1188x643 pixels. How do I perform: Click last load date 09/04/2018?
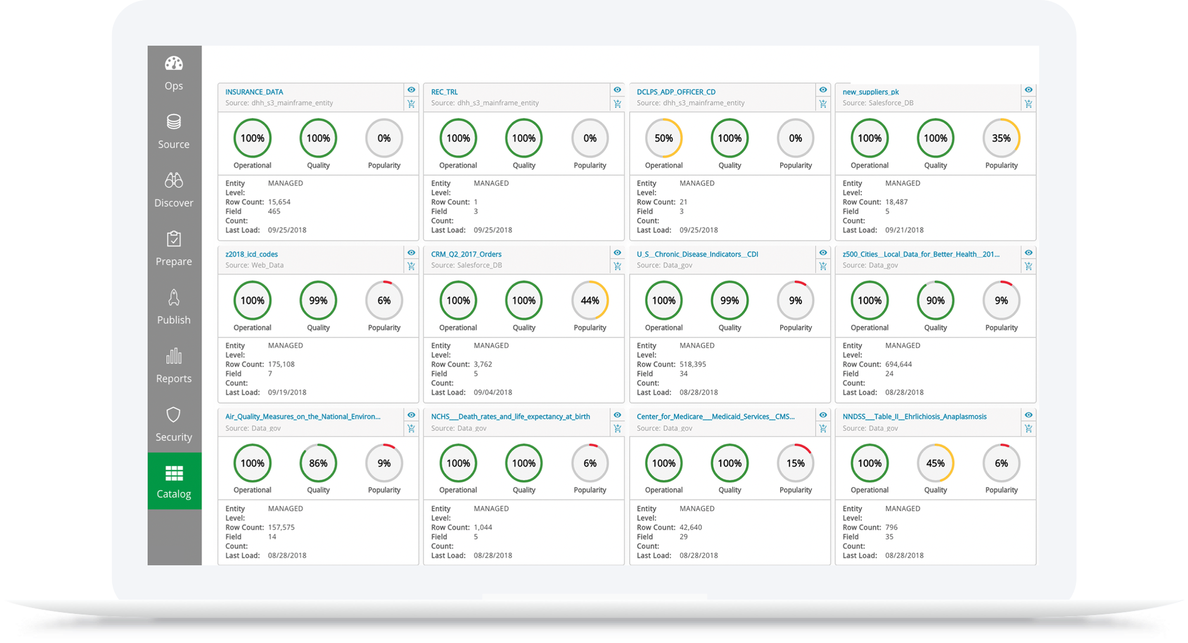tap(493, 393)
